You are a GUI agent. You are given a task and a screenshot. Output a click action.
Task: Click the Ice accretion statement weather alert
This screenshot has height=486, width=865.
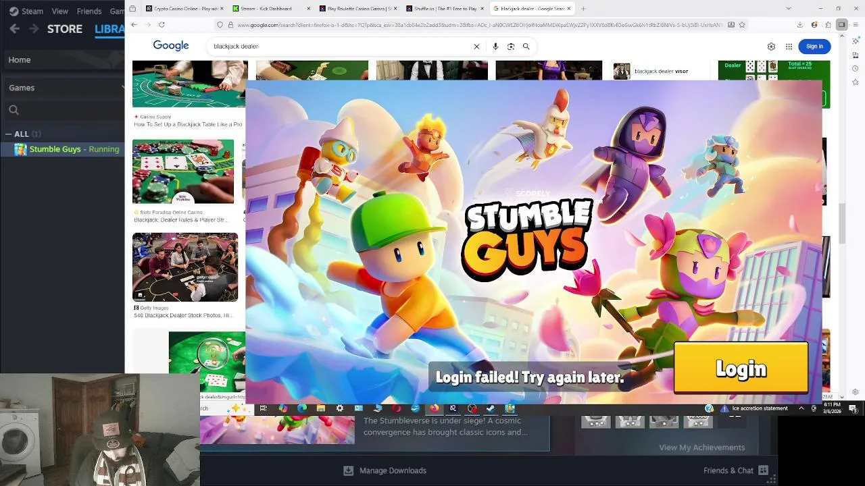tap(755, 408)
